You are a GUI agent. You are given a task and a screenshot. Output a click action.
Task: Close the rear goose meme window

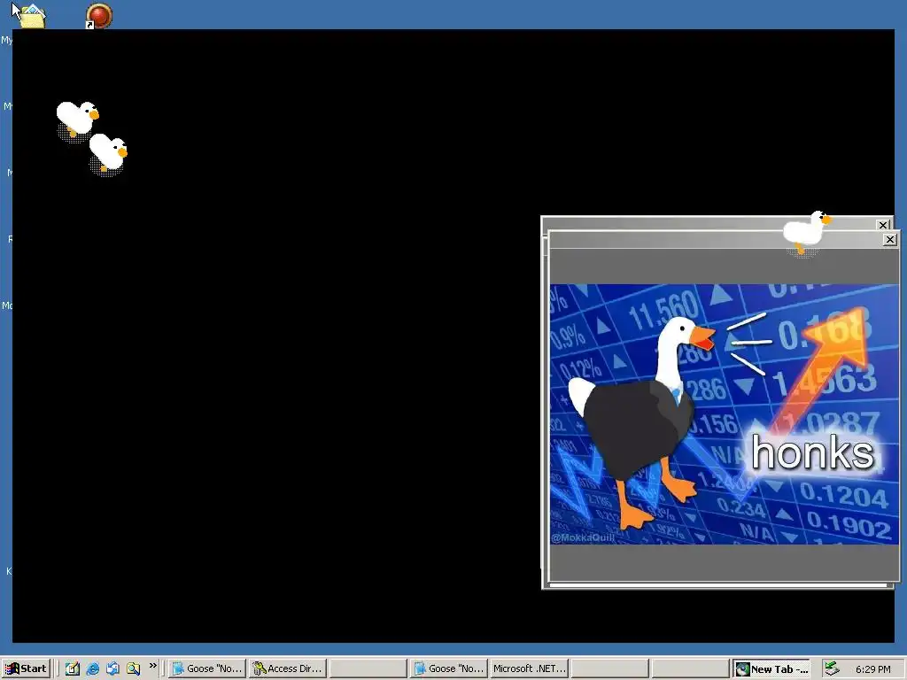[x=883, y=224]
